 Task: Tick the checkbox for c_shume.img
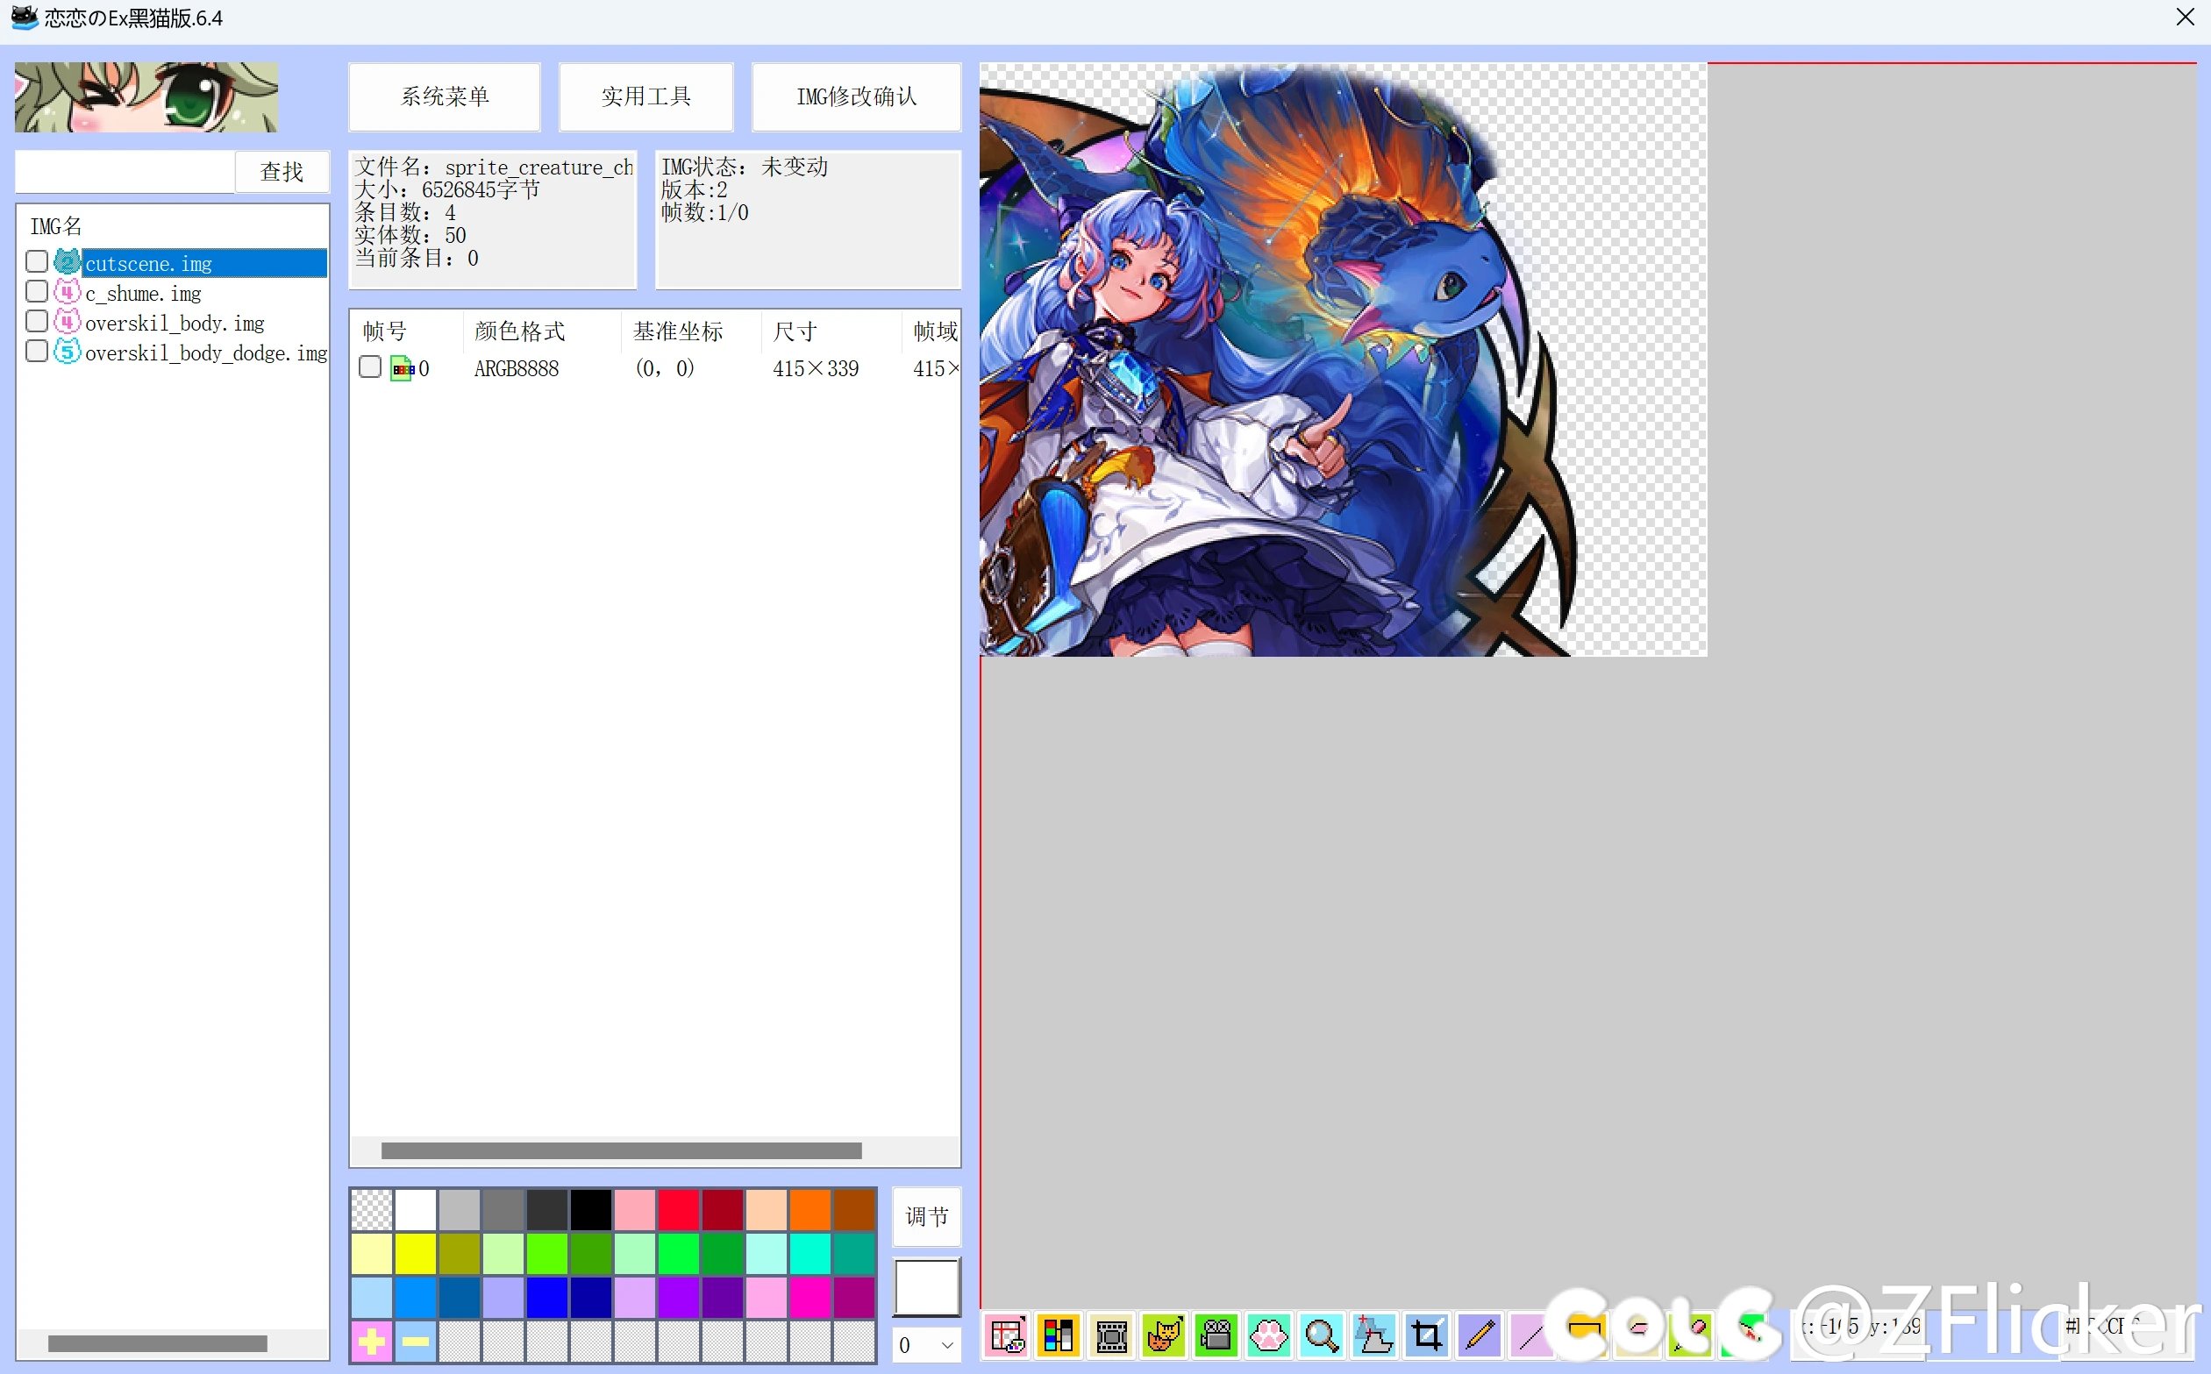pyautogui.click(x=36, y=292)
